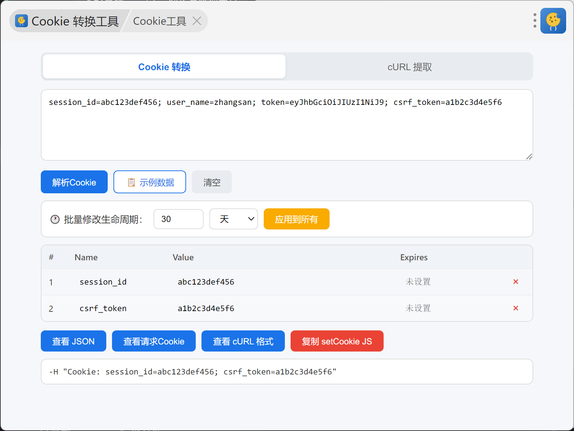This screenshot has height=431, width=574.
Task: Delete the session_id cookie row
Action: 516,282
